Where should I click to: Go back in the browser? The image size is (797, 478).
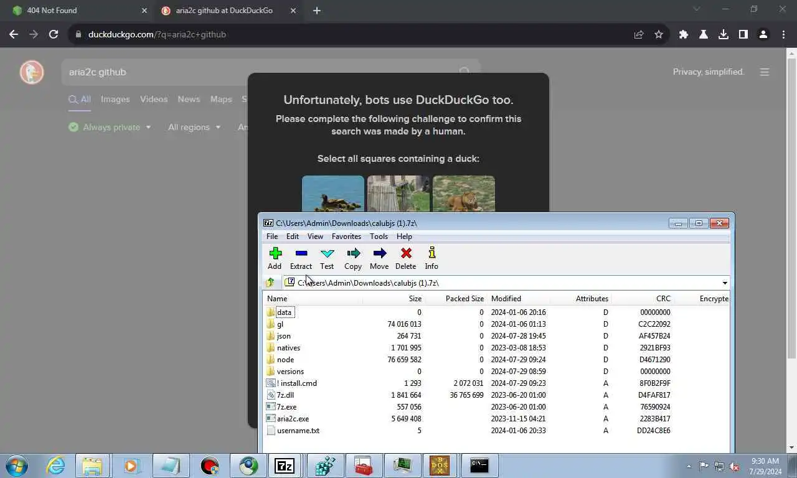point(14,35)
